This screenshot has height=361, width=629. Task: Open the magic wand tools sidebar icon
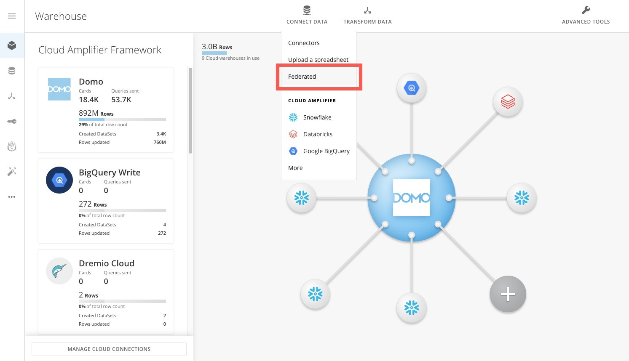coord(12,171)
